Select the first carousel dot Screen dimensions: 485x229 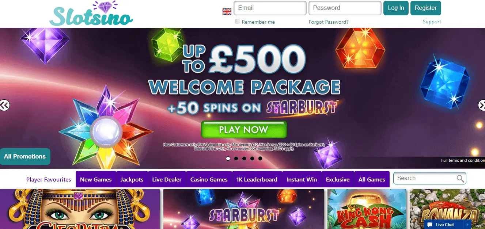pos(228,159)
